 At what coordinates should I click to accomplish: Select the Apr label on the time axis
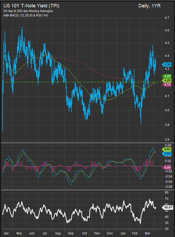point(5,233)
